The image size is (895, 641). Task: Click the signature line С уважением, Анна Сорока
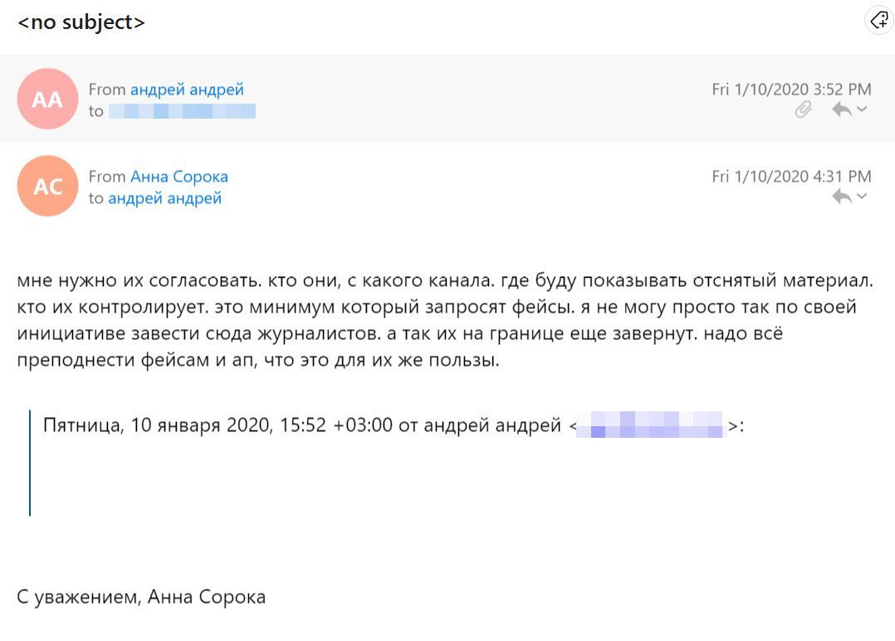click(x=141, y=596)
